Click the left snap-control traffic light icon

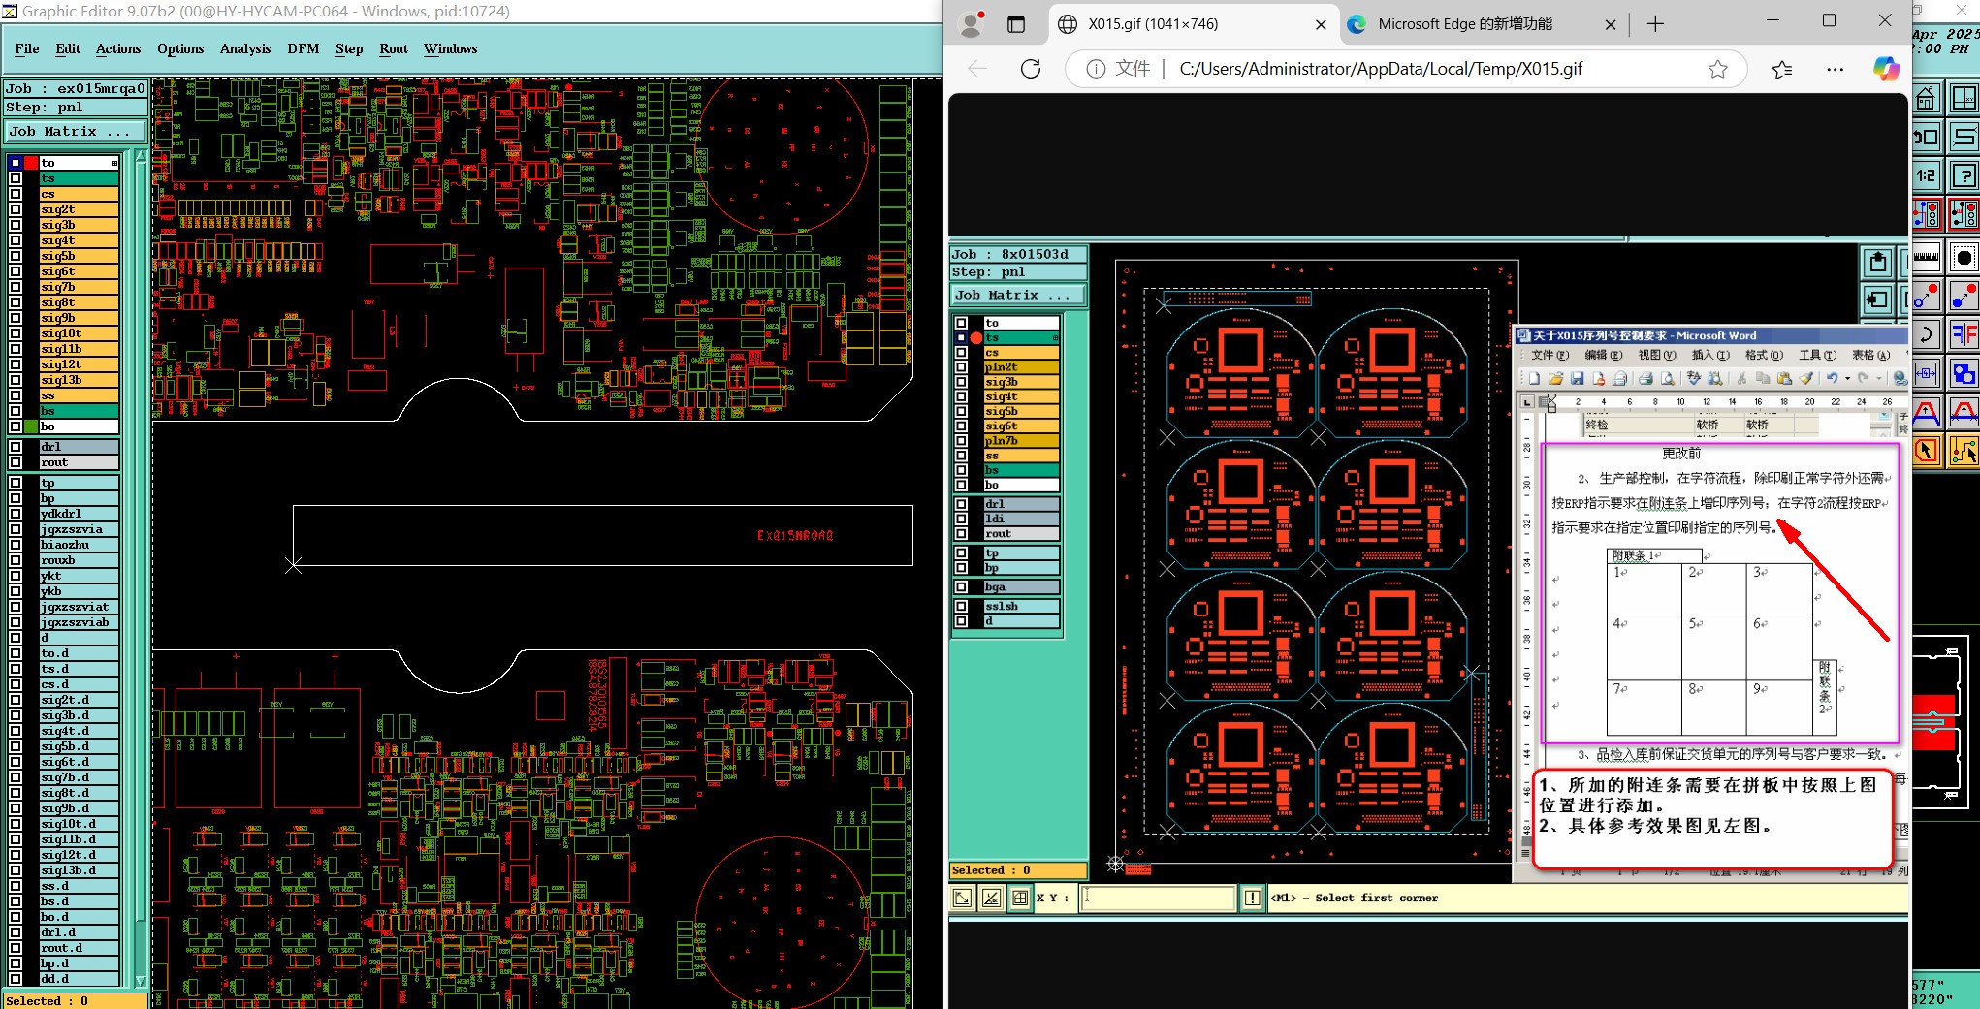(x=1927, y=214)
